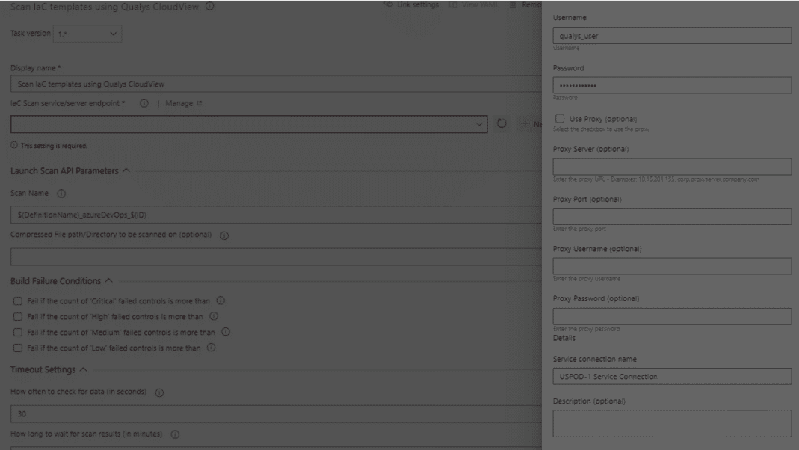Click the 'This setting is required.' message
799x450 pixels.
54,146
